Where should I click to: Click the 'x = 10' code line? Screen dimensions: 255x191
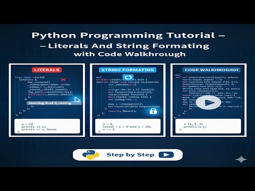coord(28,124)
